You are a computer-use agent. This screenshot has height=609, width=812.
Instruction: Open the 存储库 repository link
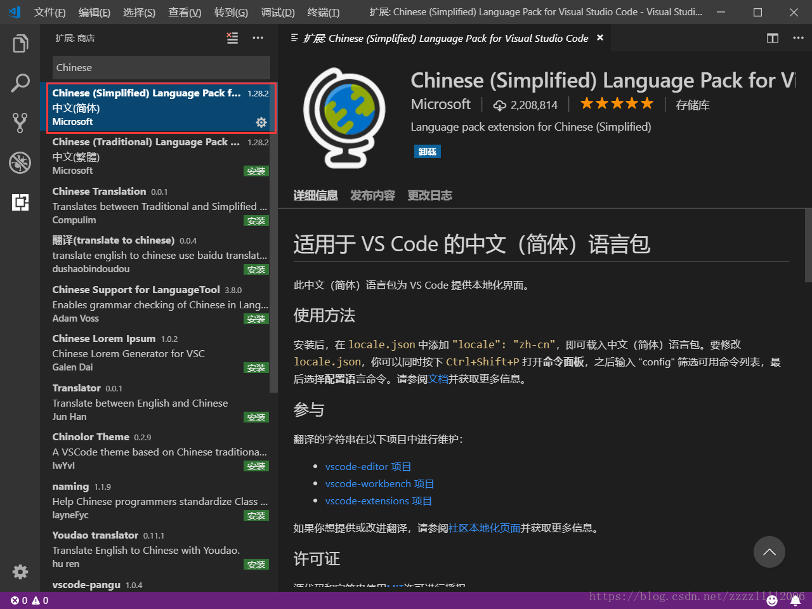[x=693, y=105]
